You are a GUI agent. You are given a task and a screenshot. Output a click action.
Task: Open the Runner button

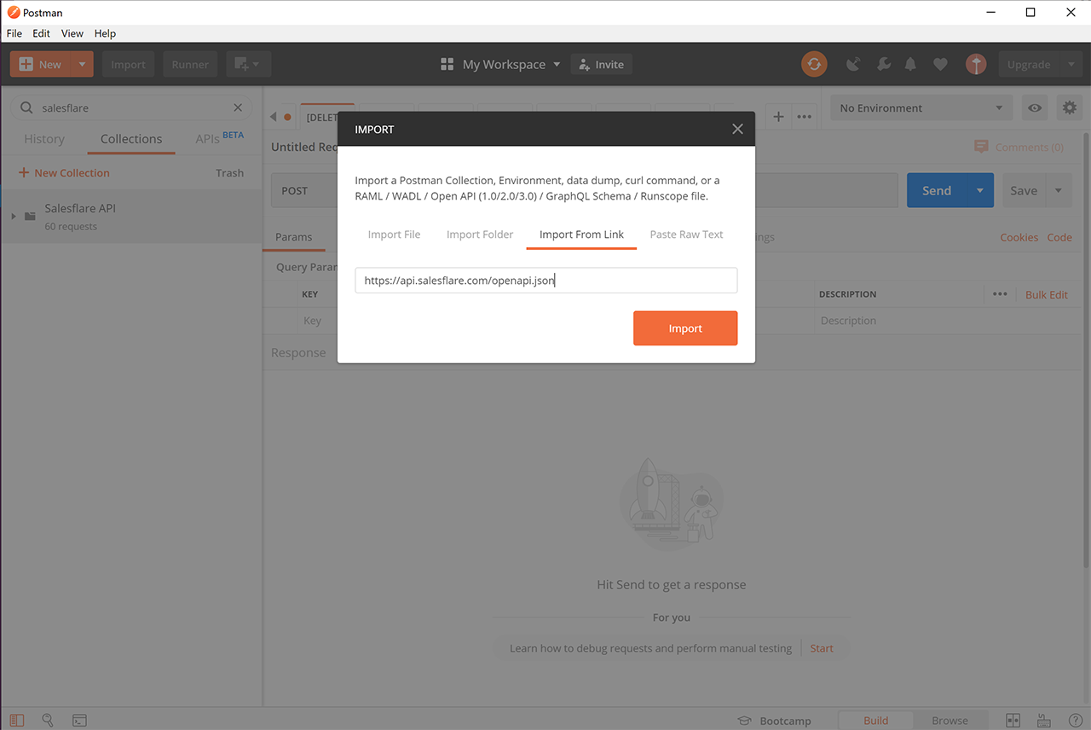click(x=190, y=64)
